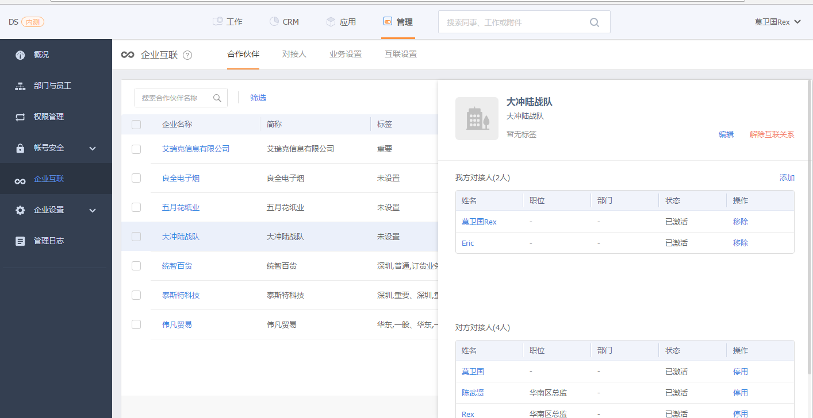Screen dimensions: 813x418
Task: Go to 权限管理 in the sidebar
Action: [49, 117]
